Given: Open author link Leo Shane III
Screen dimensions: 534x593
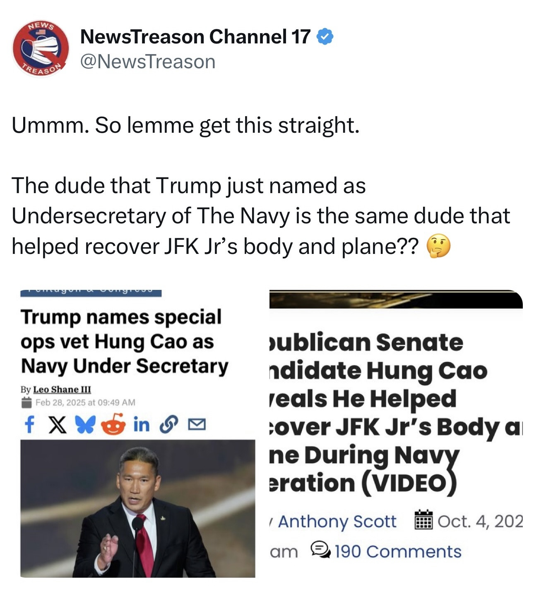Looking at the screenshot, I should click(62, 390).
